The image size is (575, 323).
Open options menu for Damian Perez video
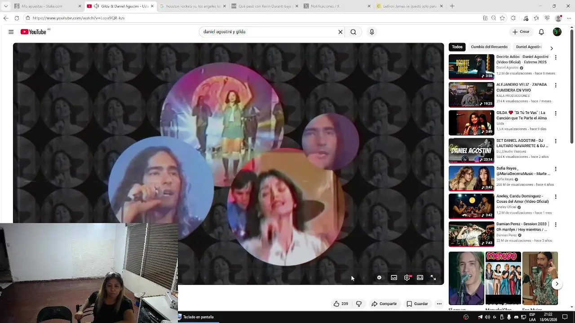point(556,224)
